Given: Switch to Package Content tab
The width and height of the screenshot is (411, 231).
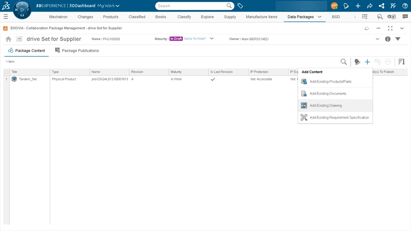Looking at the screenshot, I should pyautogui.click(x=27, y=50).
